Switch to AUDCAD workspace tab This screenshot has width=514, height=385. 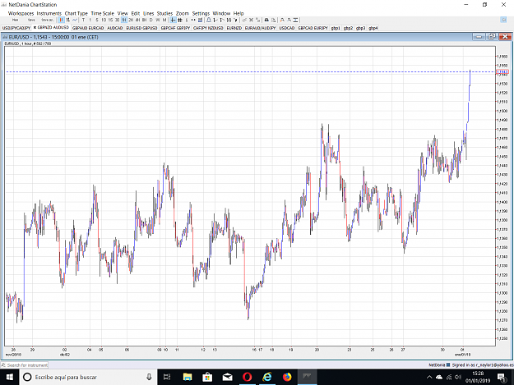pos(115,28)
